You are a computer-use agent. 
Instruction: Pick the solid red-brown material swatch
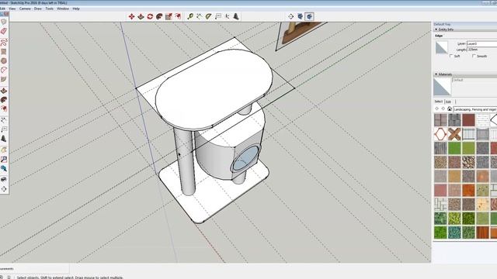[468, 120]
